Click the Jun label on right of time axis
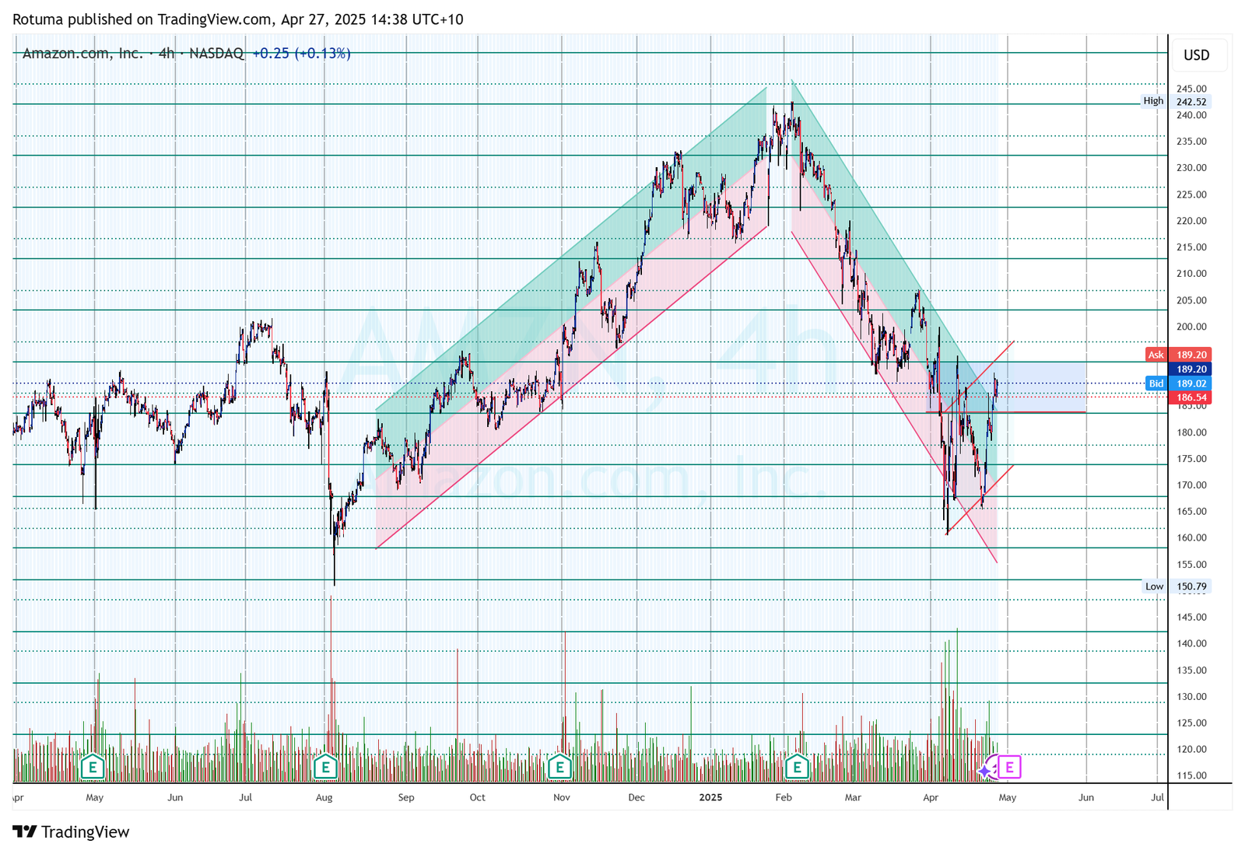 click(1085, 797)
